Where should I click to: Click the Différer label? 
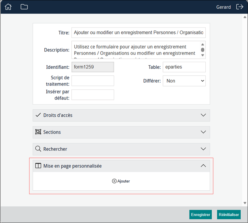[x=152, y=81]
